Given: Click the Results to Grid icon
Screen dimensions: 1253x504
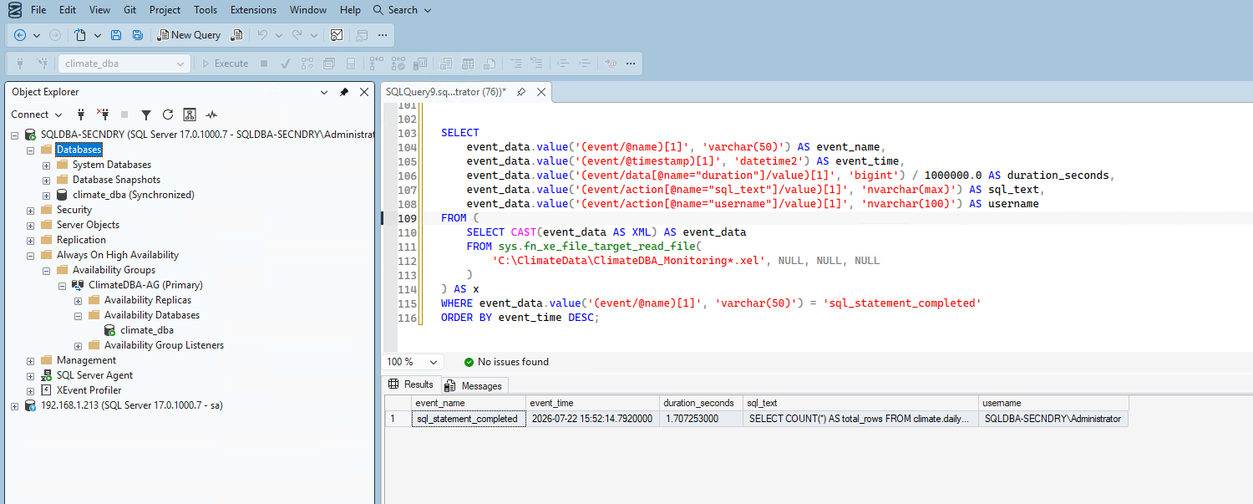Looking at the screenshot, I should point(468,64).
